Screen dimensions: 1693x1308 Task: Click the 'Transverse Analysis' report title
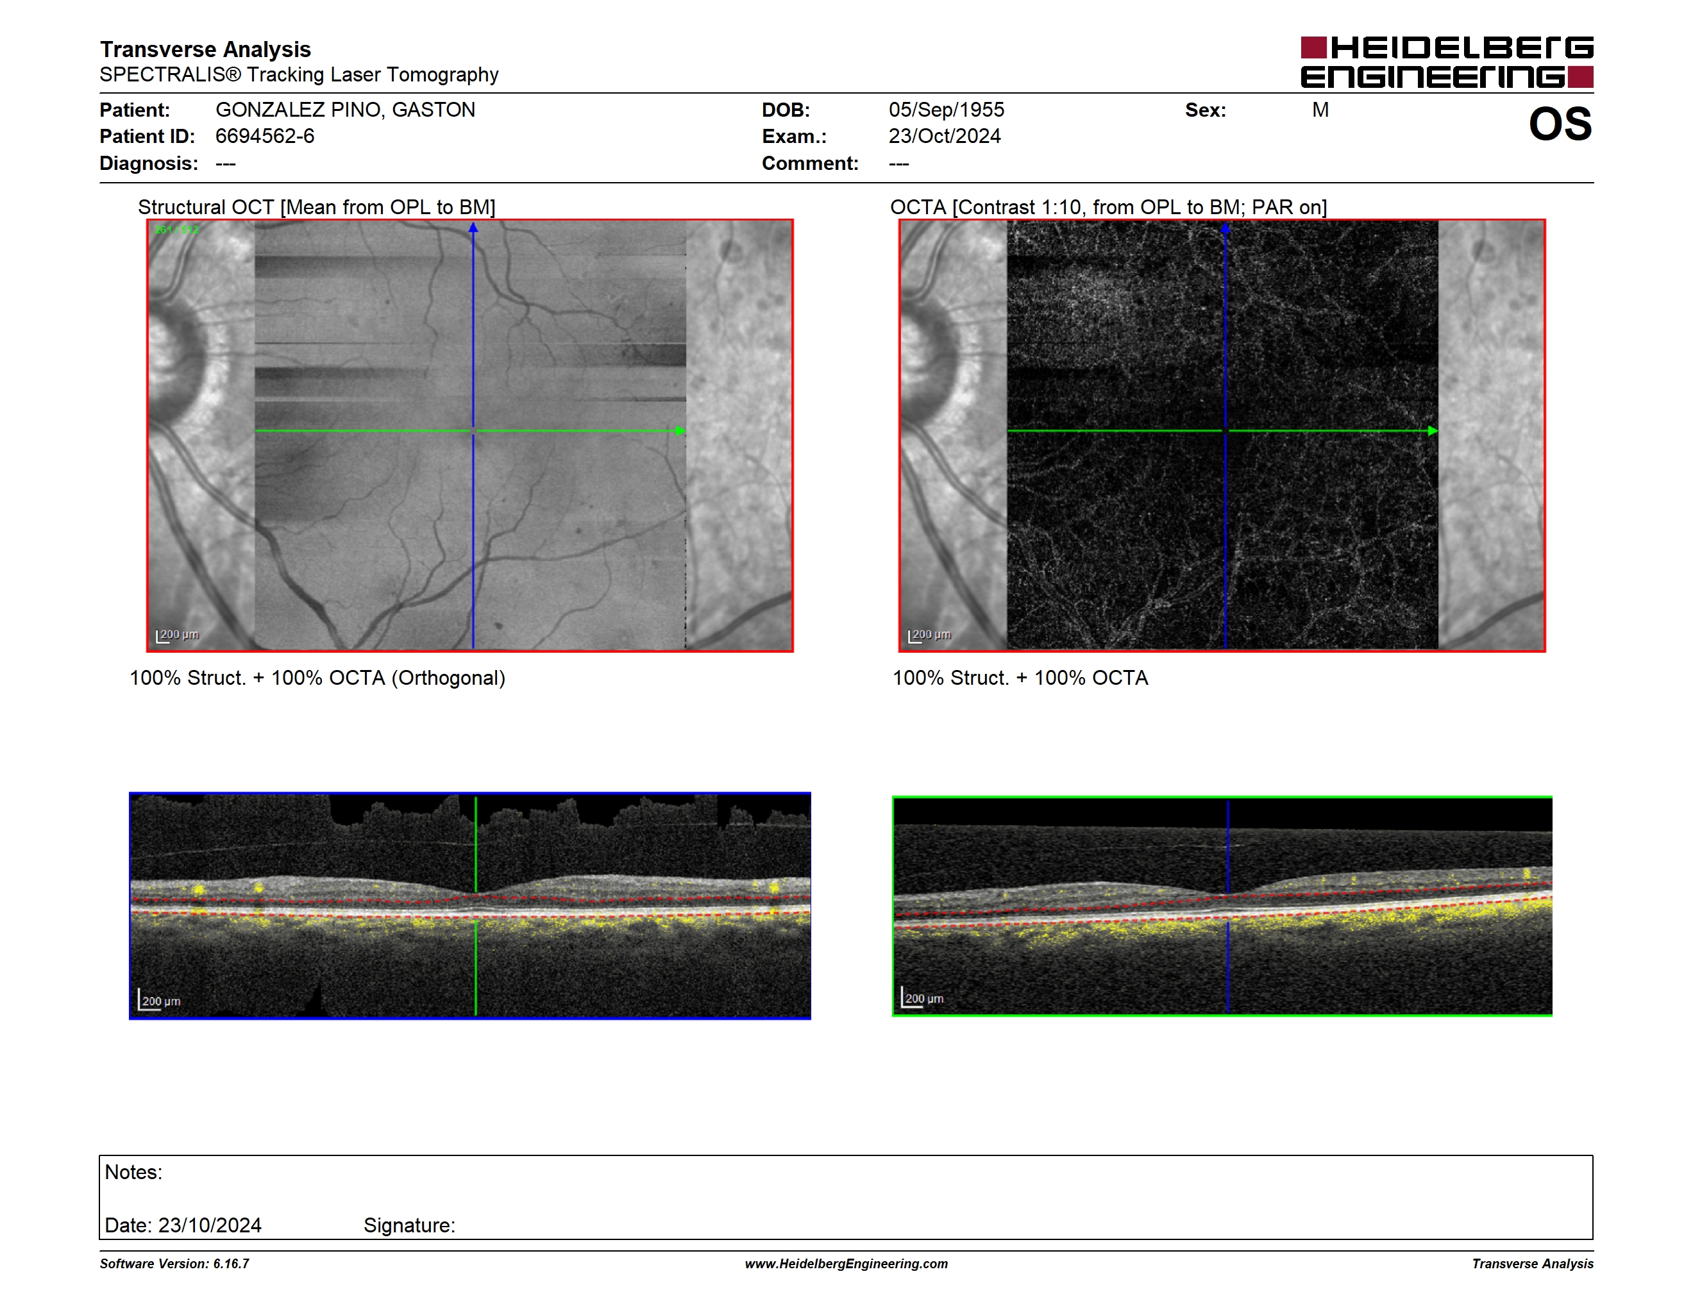pos(205,49)
